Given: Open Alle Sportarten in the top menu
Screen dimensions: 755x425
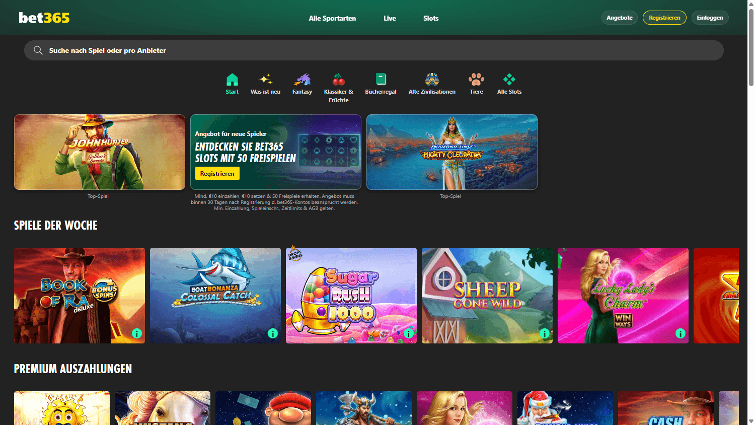Looking at the screenshot, I should 332,18.
